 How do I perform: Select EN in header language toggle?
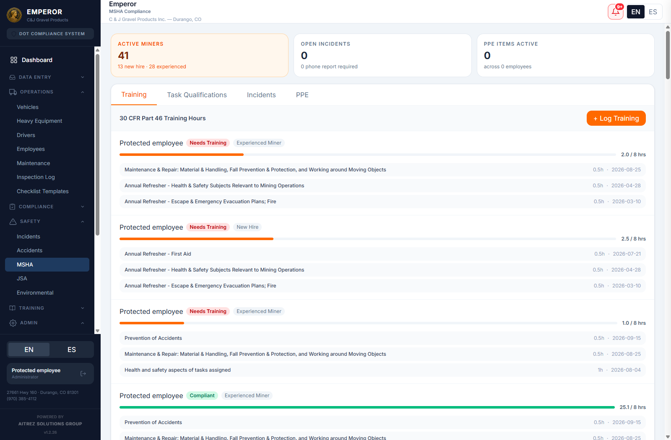[x=636, y=12]
